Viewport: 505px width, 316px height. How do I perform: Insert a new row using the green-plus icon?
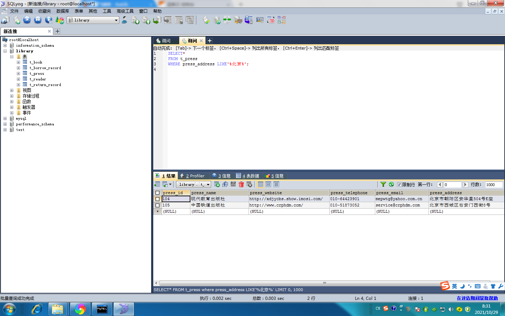(x=217, y=184)
